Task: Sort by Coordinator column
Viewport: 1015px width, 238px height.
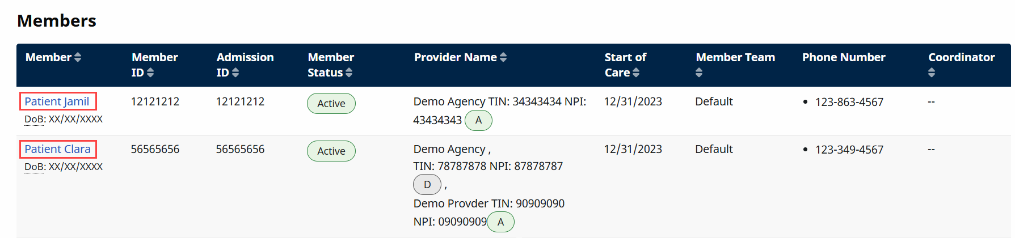Action: (x=932, y=73)
